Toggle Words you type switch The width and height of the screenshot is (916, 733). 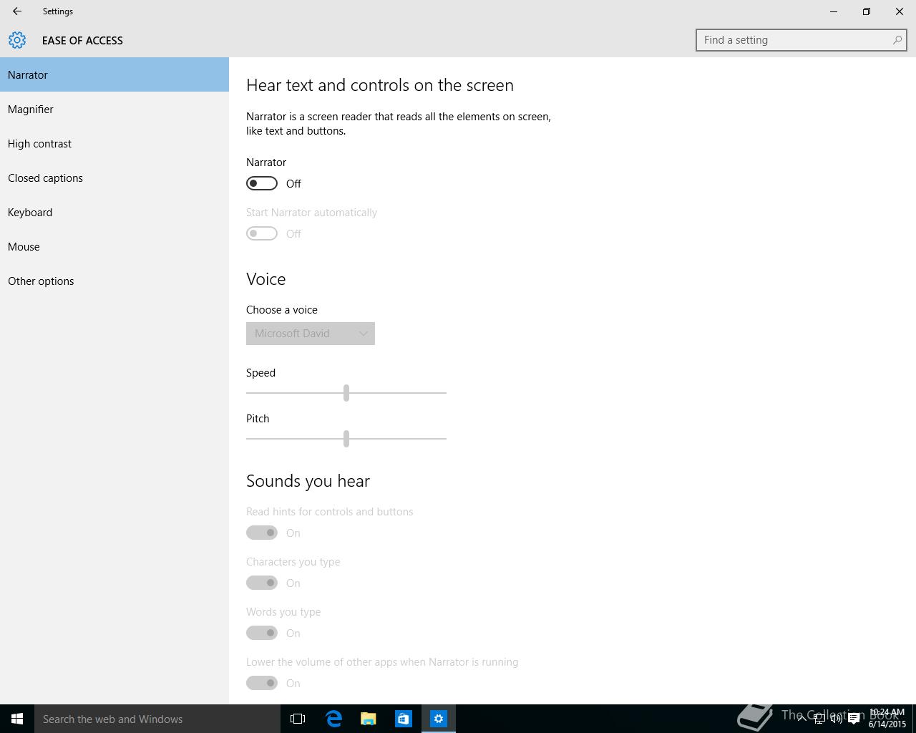[262, 633]
